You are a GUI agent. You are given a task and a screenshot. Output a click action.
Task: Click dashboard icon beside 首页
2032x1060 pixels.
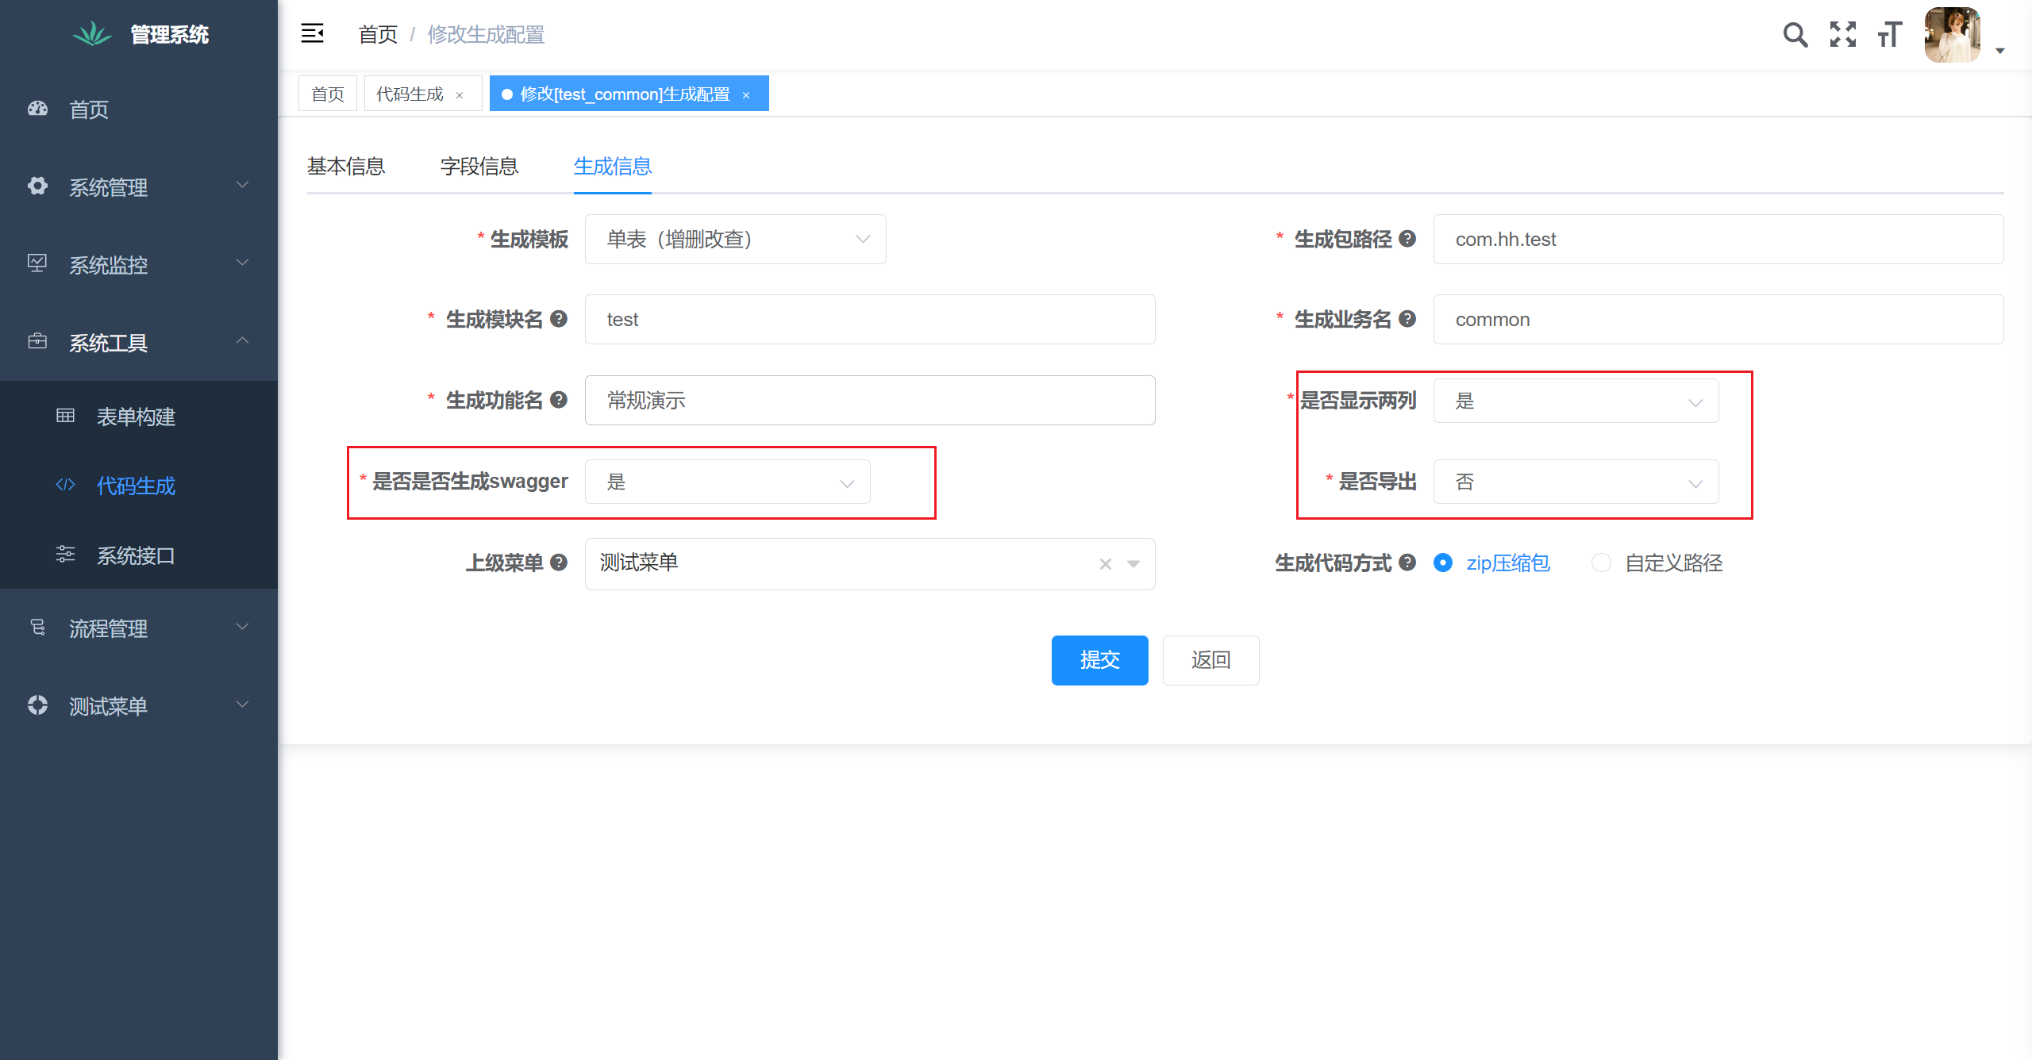(x=38, y=109)
